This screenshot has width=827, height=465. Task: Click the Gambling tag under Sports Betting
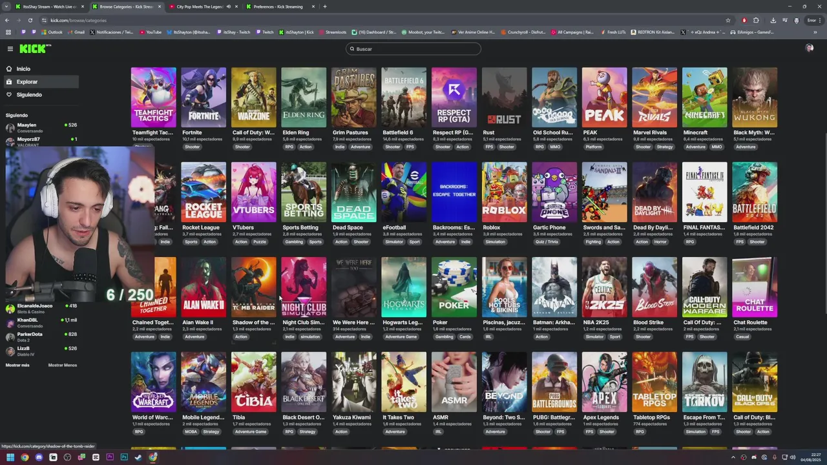click(294, 242)
